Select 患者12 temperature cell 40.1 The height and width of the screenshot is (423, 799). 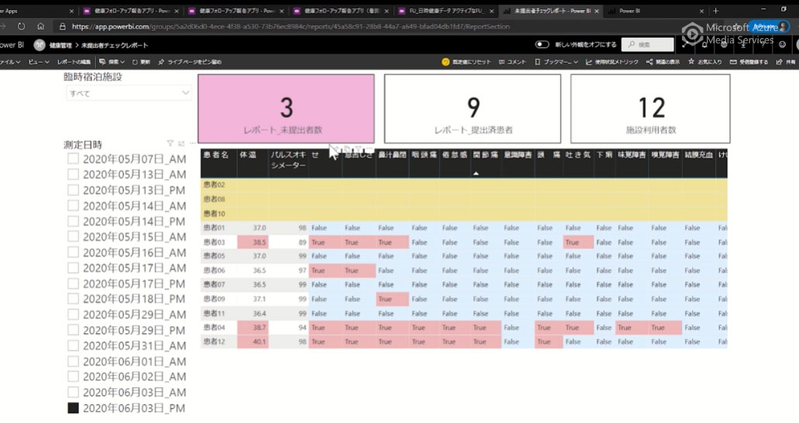pyautogui.click(x=253, y=342)
